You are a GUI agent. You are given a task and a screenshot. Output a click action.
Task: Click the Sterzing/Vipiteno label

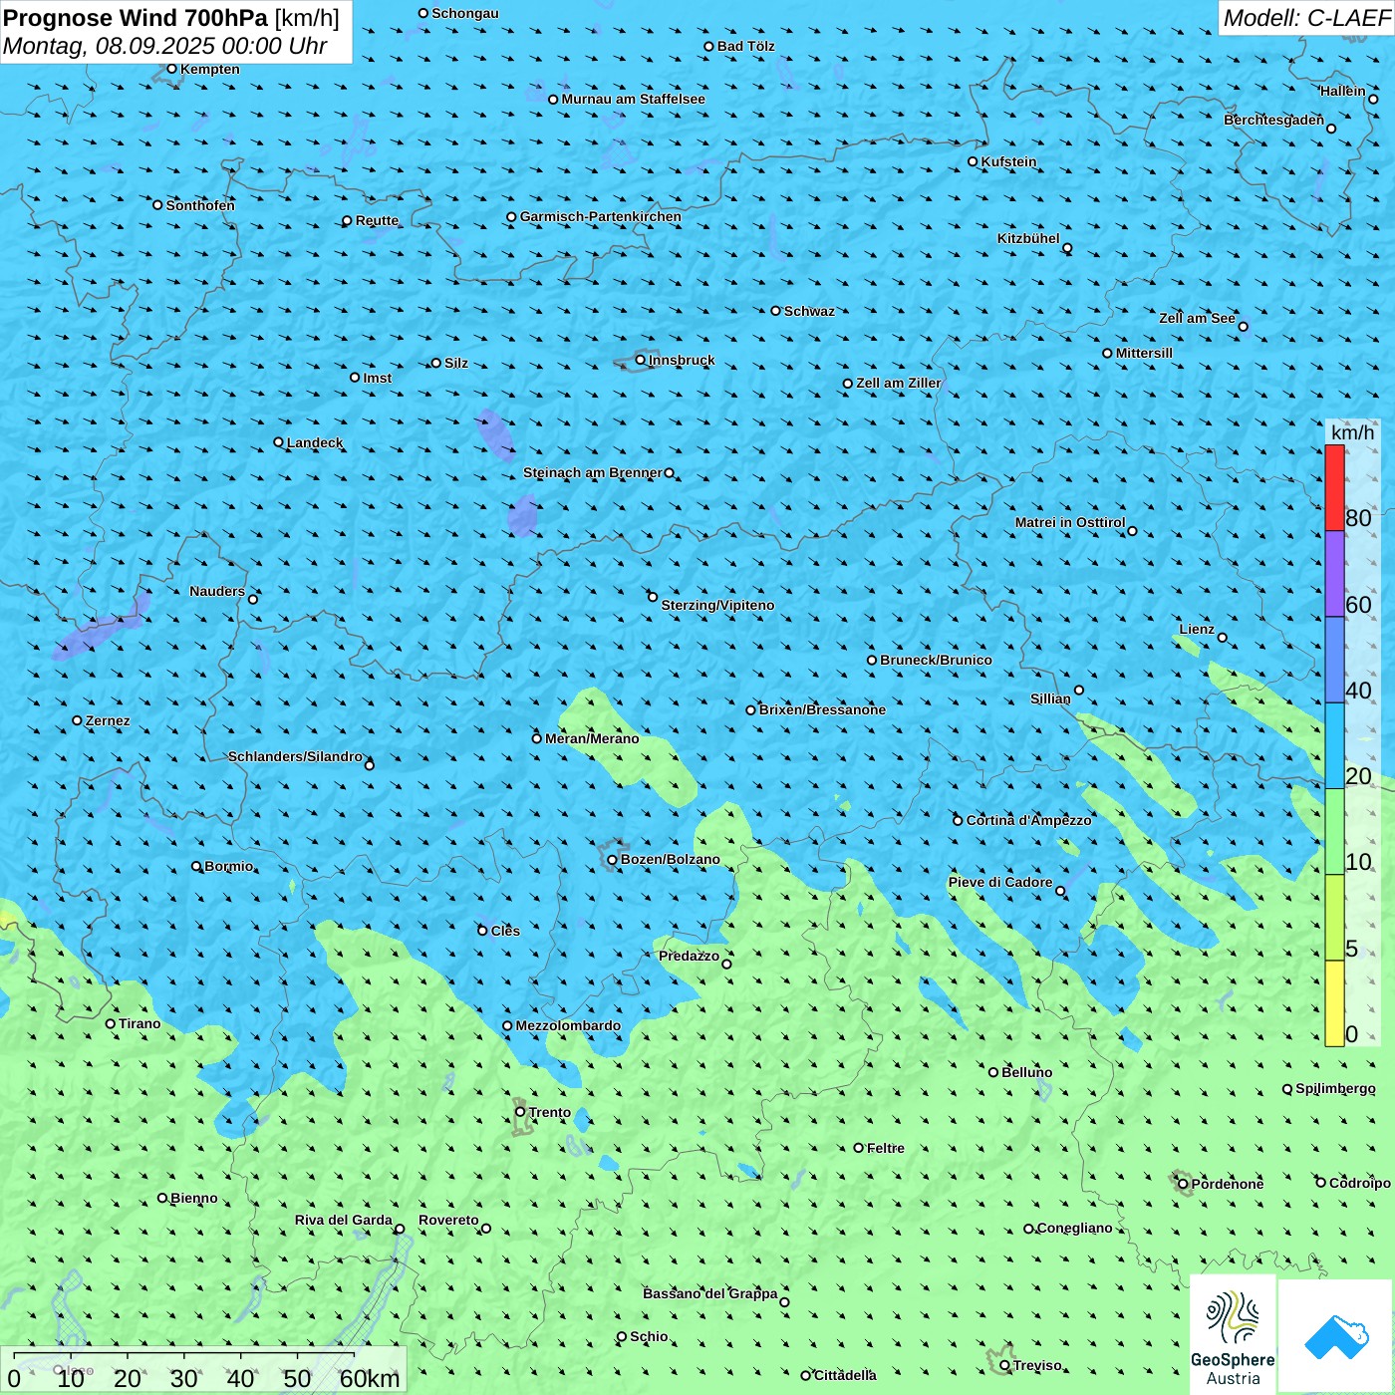(717, 605)
